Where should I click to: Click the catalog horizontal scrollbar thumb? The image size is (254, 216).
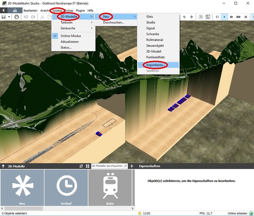[x=24, y=209]
